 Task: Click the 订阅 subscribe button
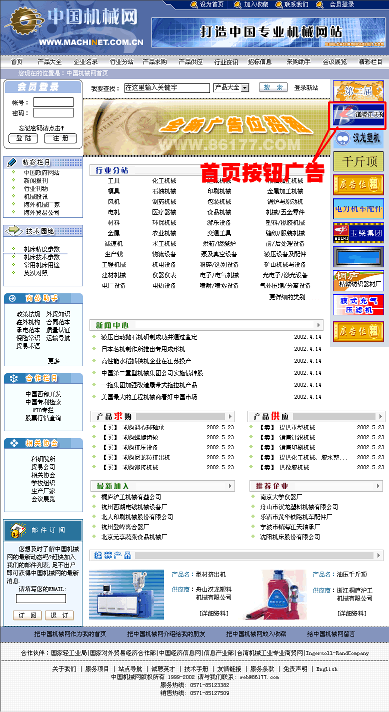pos(27,615)
